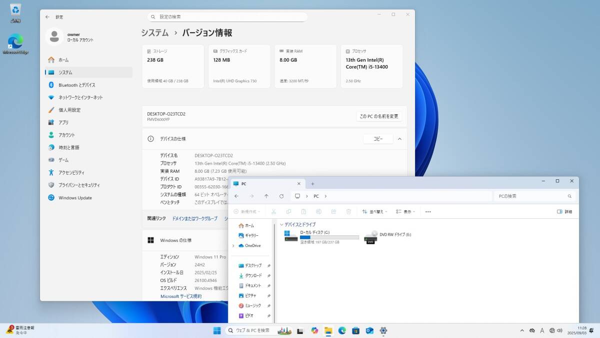Click the ストレージ 238 GB card
The height and width of the screenshot is (338, 600).
(173, 66)
